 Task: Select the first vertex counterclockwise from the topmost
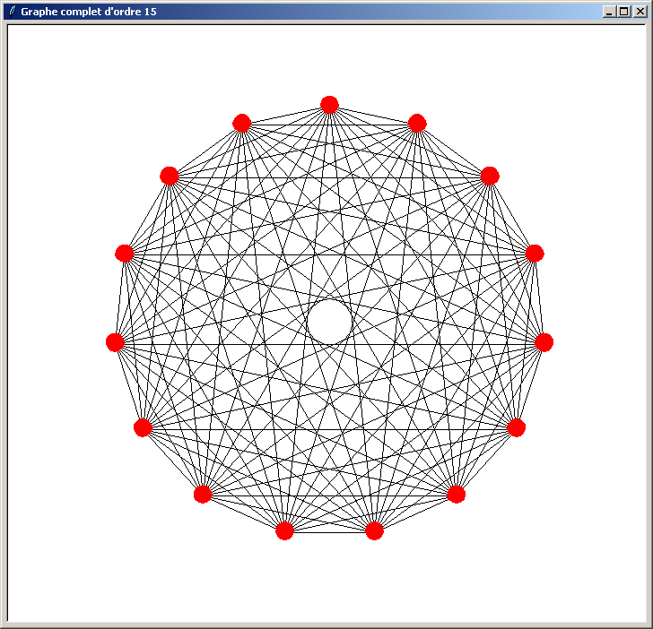point(241,124)
